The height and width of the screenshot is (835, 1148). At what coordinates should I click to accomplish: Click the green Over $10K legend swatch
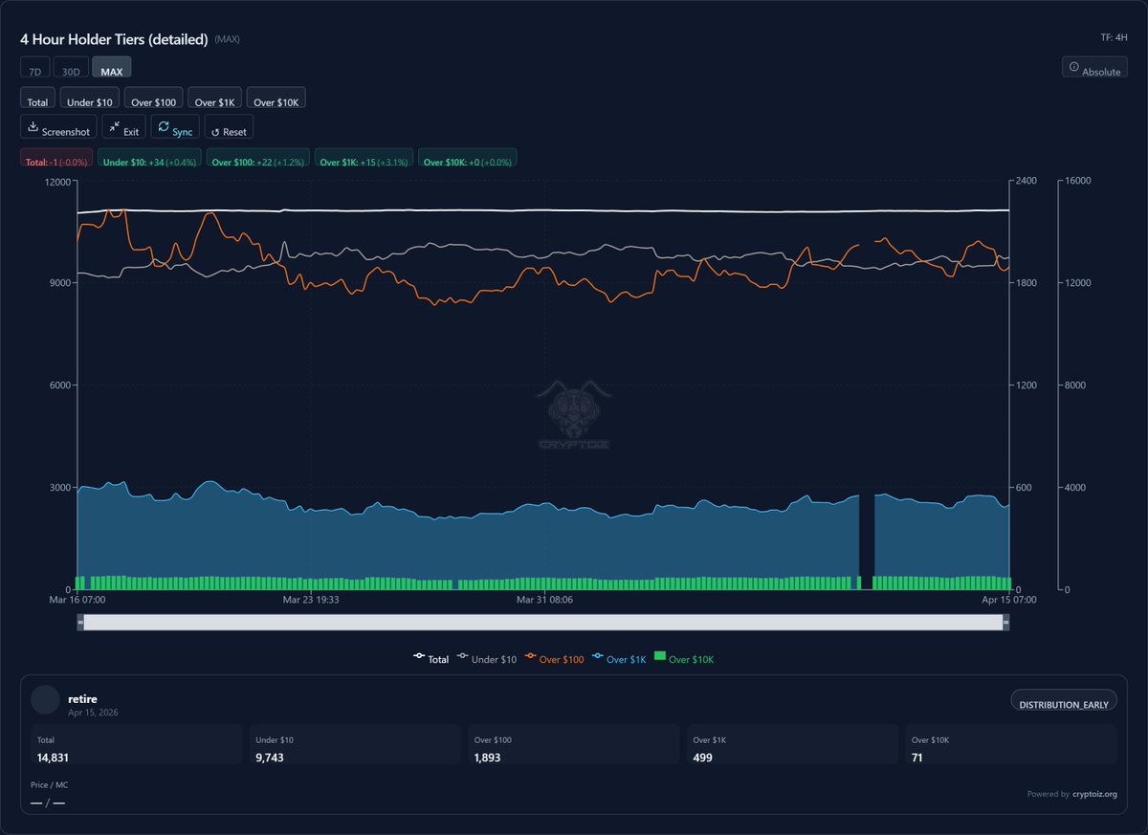pyautogui.click(x=659, y=658)
